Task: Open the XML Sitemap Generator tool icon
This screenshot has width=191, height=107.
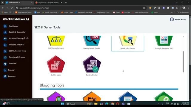Action: pos(56,41)
